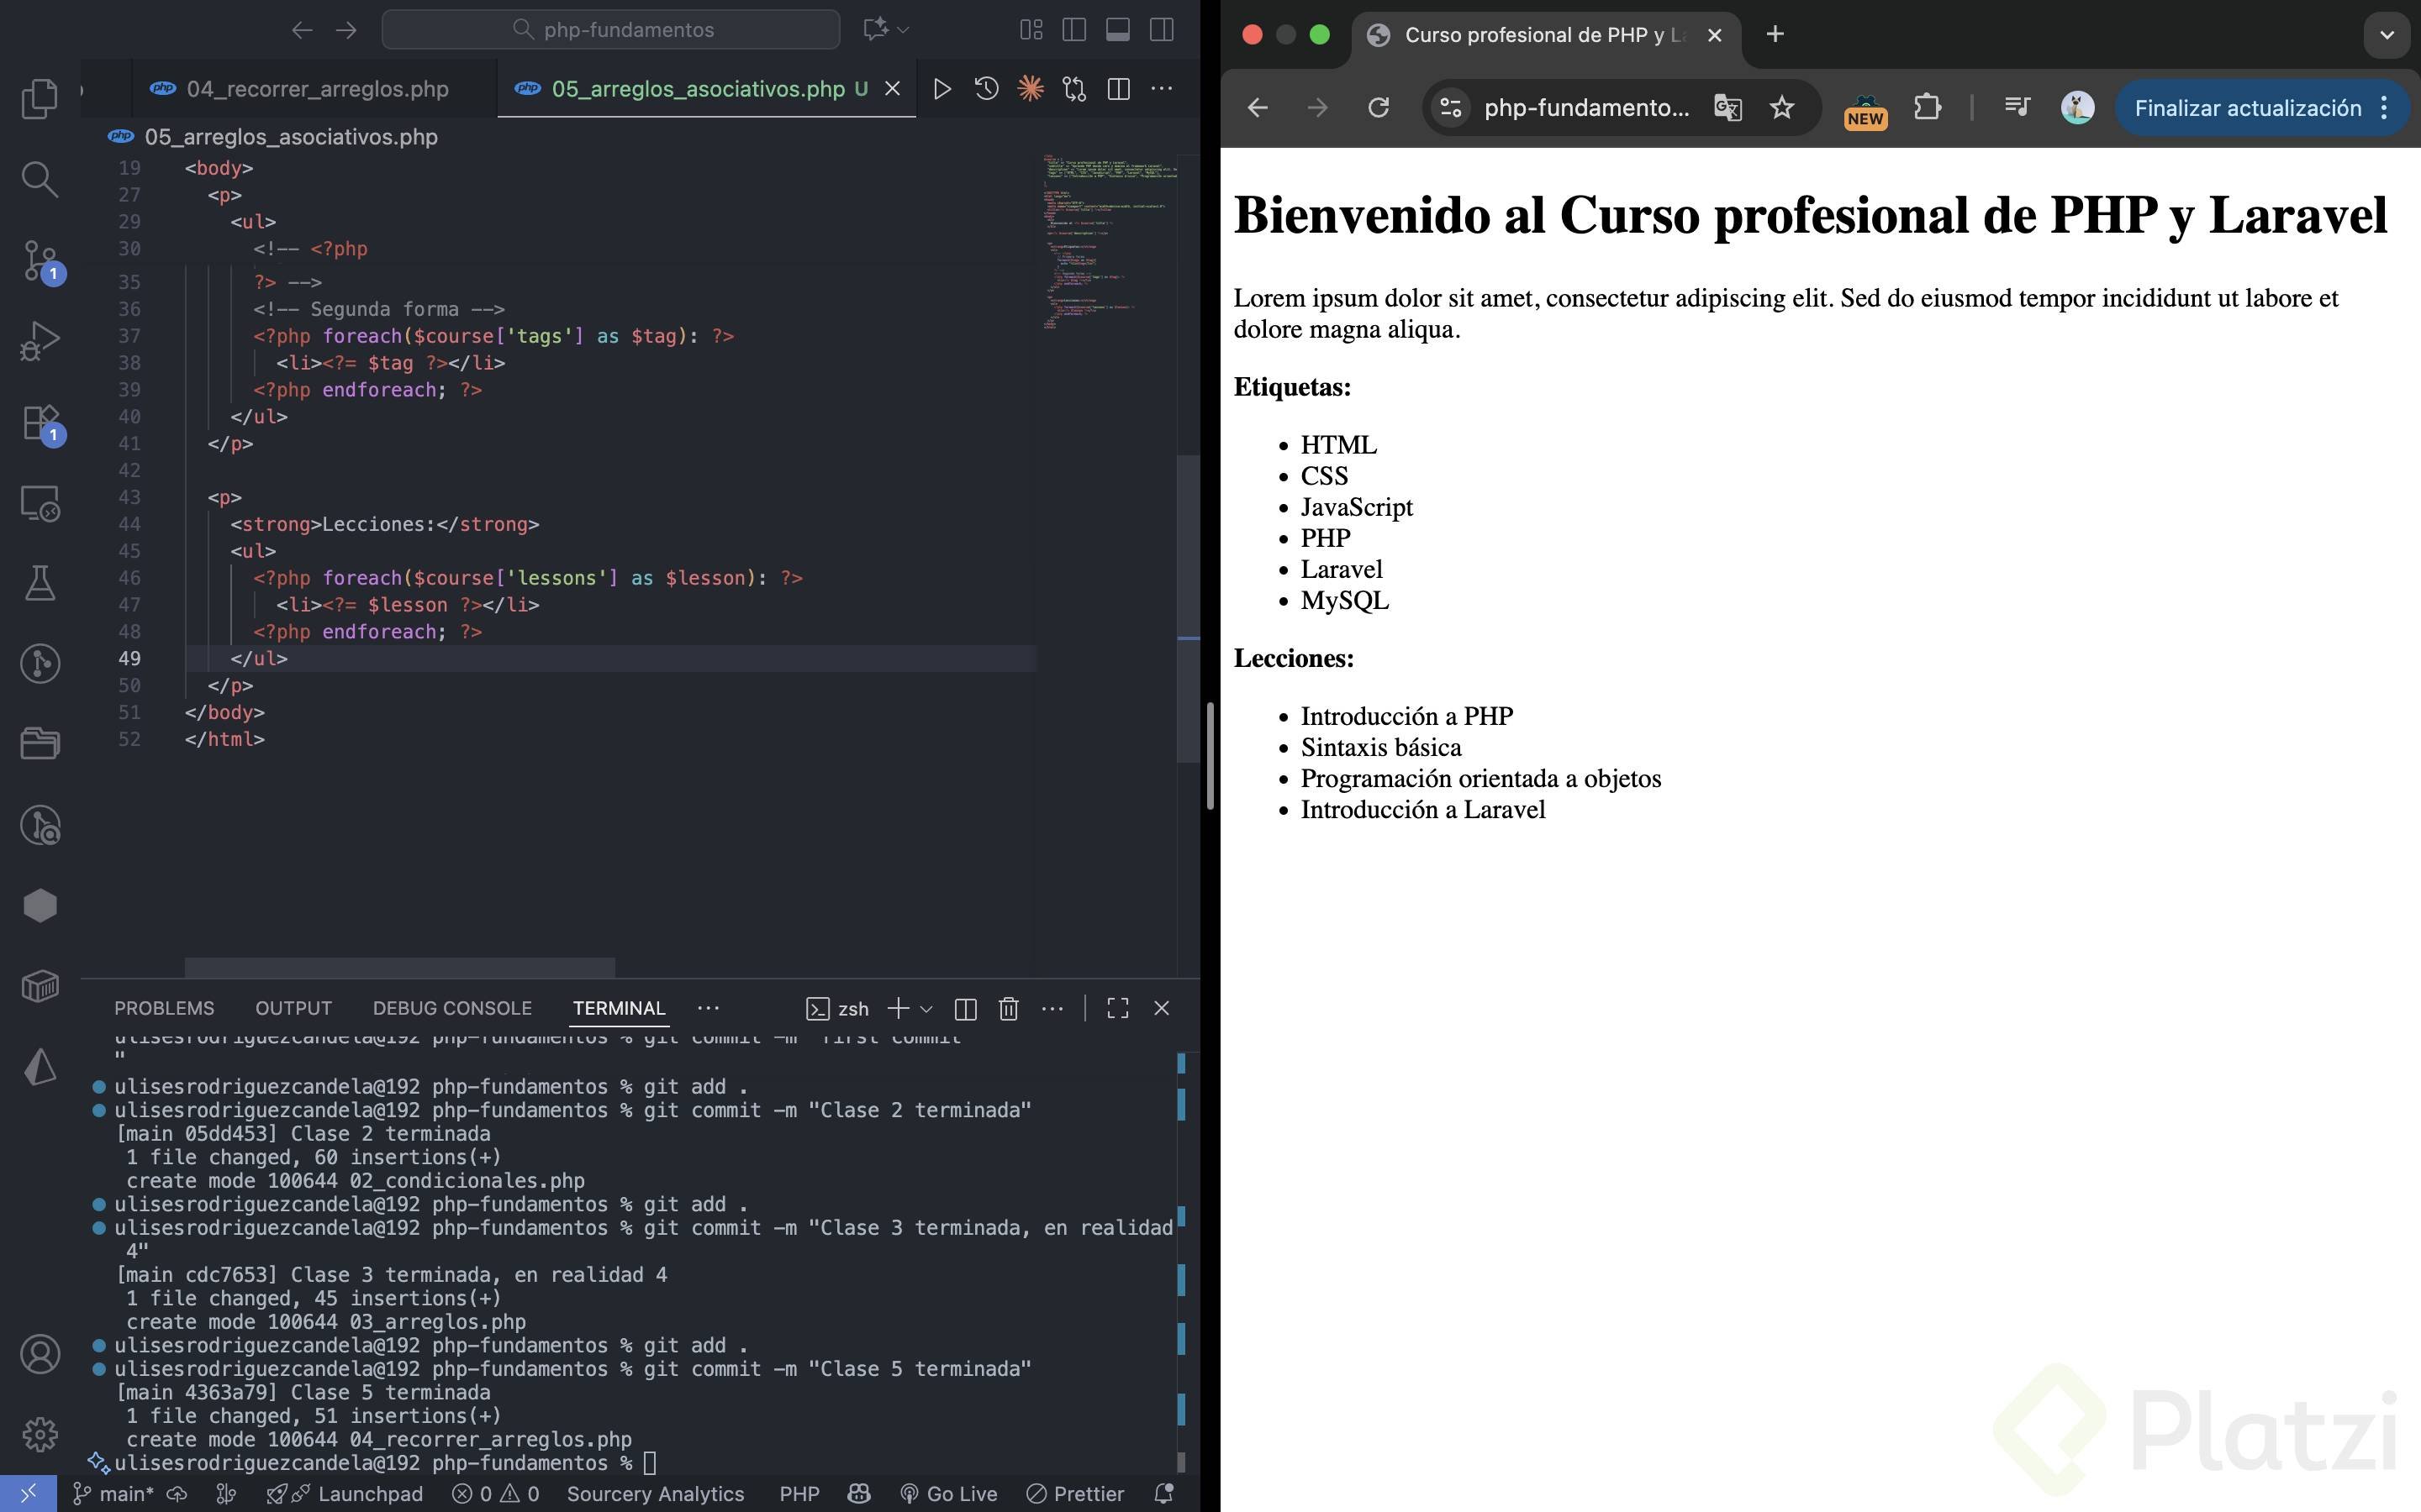
Task: Click the php-fundamentos command center search box
Action: coord(610,30)
